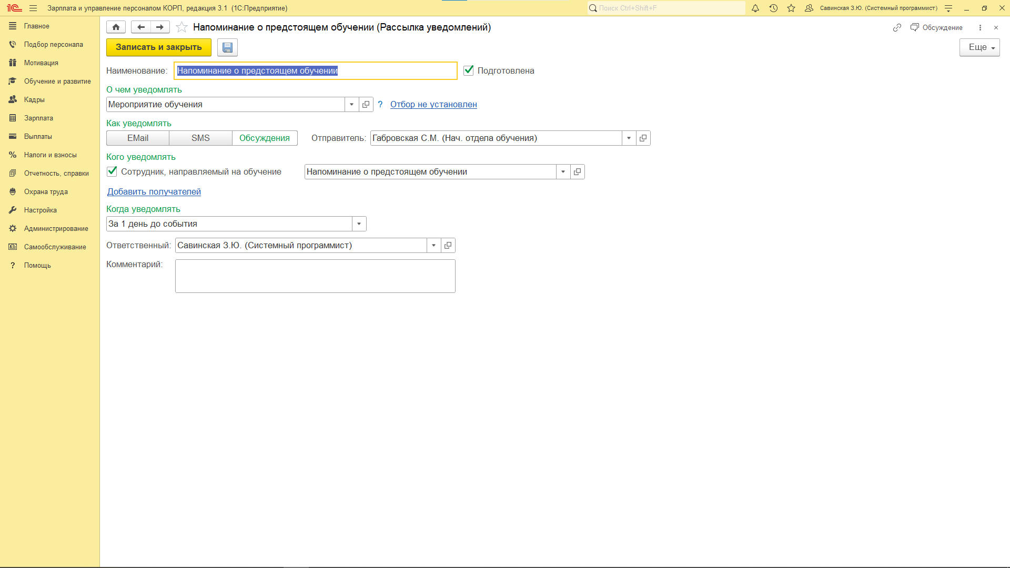Click into the Комментарий text field
1010x568 pixels.
click(x=315, y=276)
